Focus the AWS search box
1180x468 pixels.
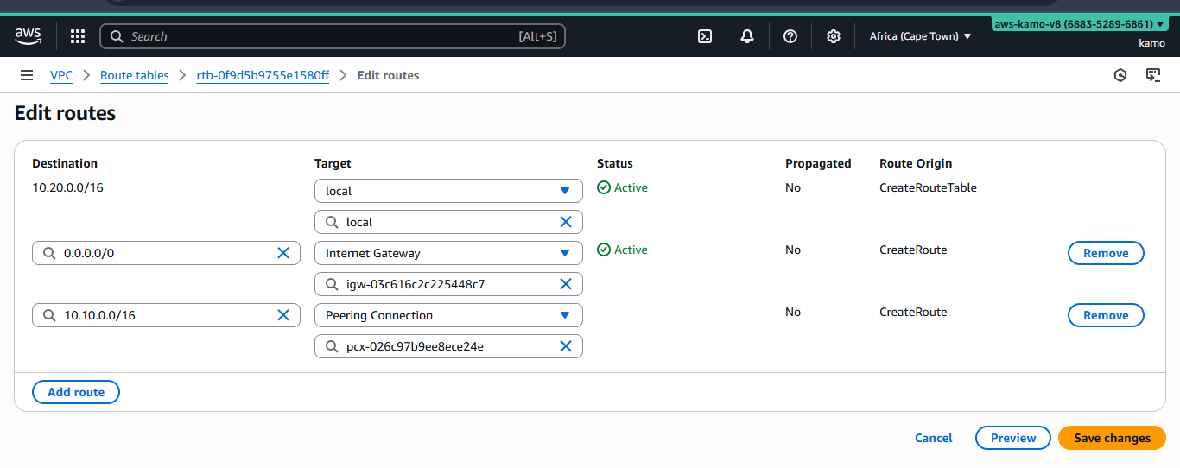[x=333, y=36]
